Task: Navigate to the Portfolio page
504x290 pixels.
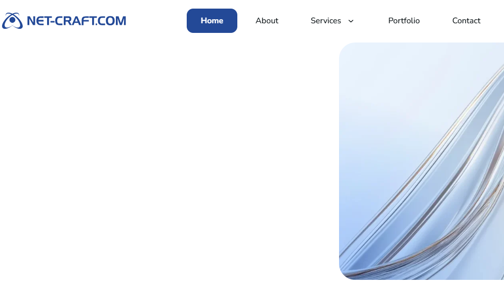Action: [x=404, y=21]
